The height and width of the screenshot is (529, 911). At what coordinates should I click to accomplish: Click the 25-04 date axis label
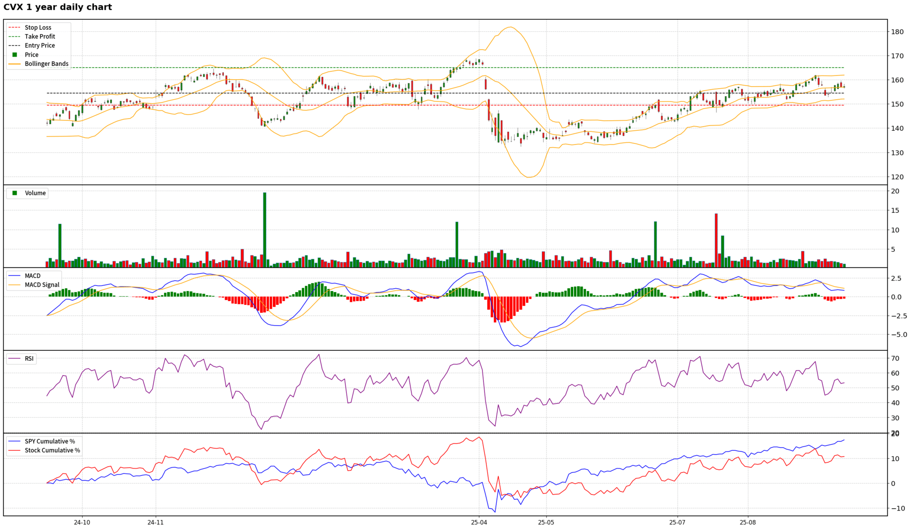pos(479,522)
